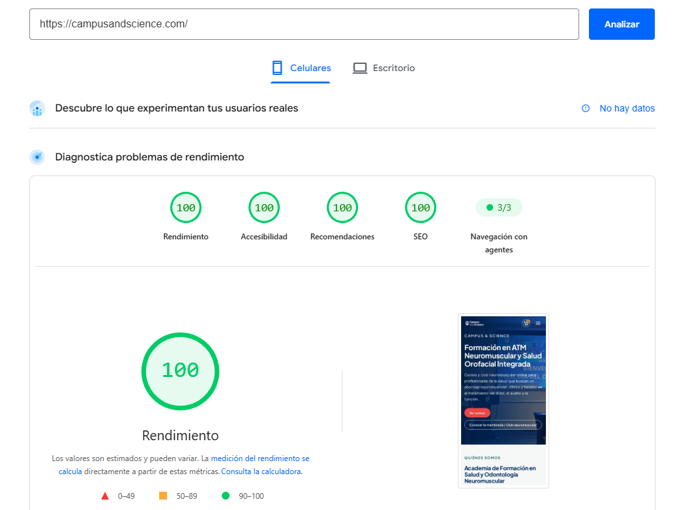The height and width of the screenshot is (510, 677).
Task: Click the radar icon beside Diagnostica problemas
Action: point(37,157)
